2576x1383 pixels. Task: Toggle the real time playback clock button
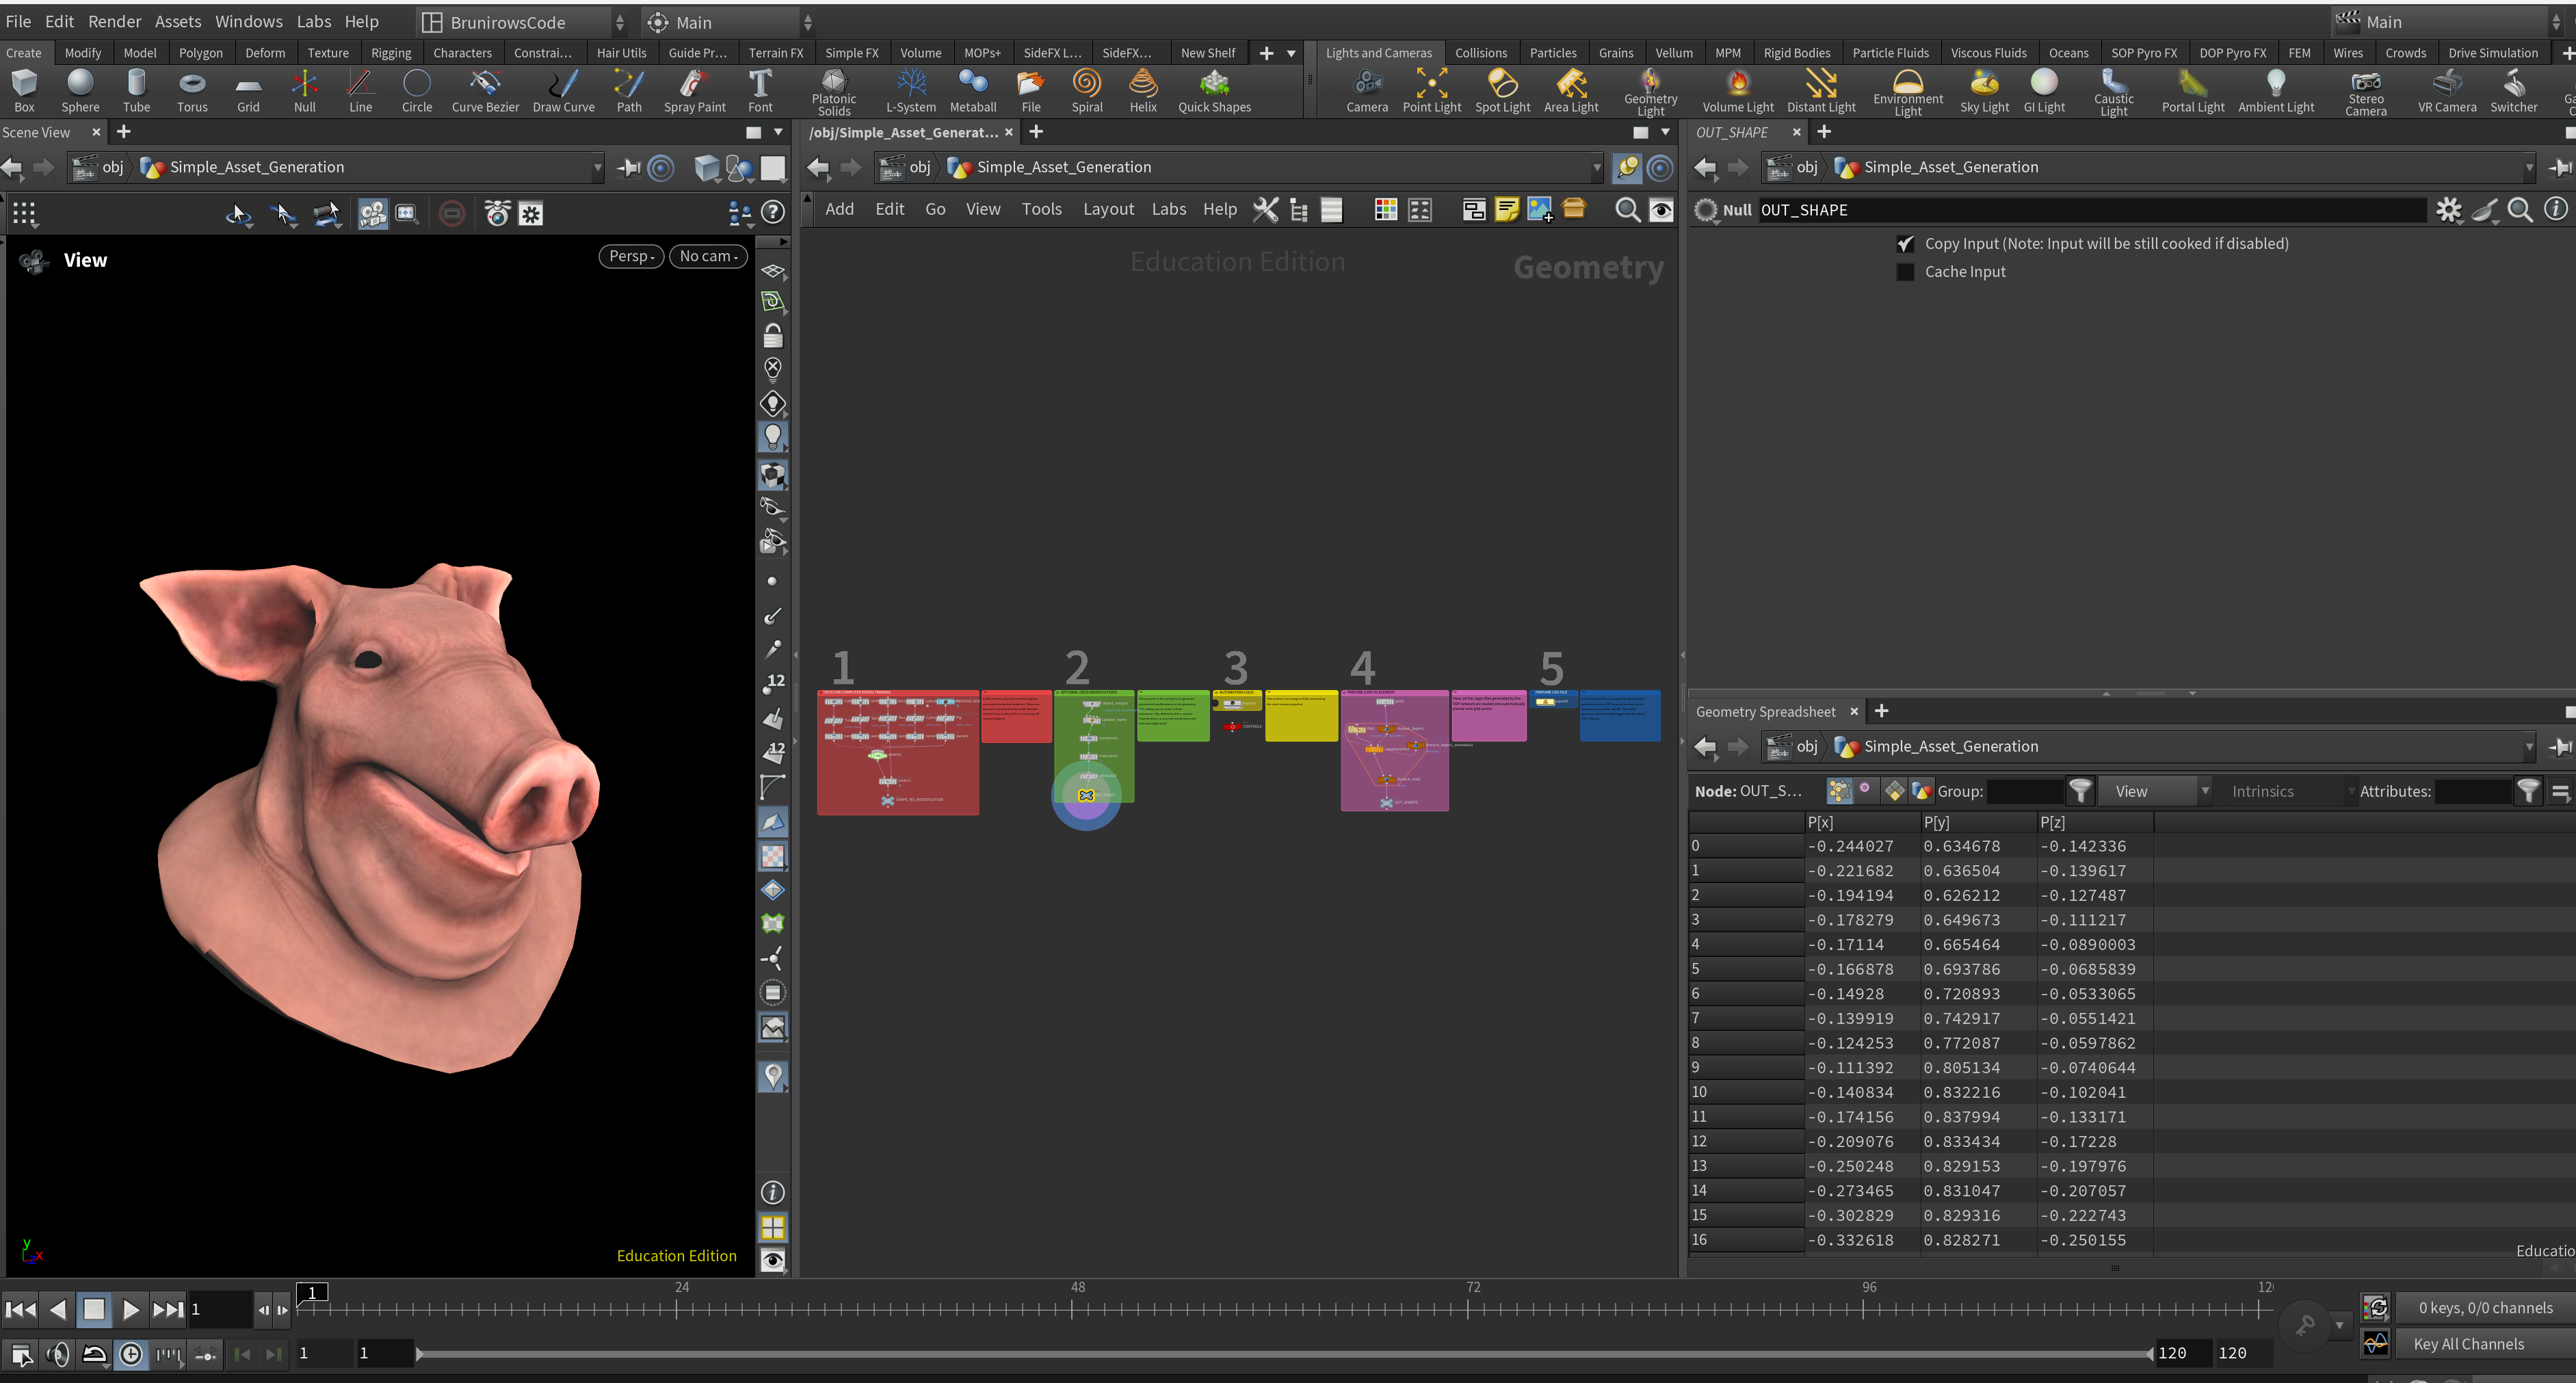131,1354
